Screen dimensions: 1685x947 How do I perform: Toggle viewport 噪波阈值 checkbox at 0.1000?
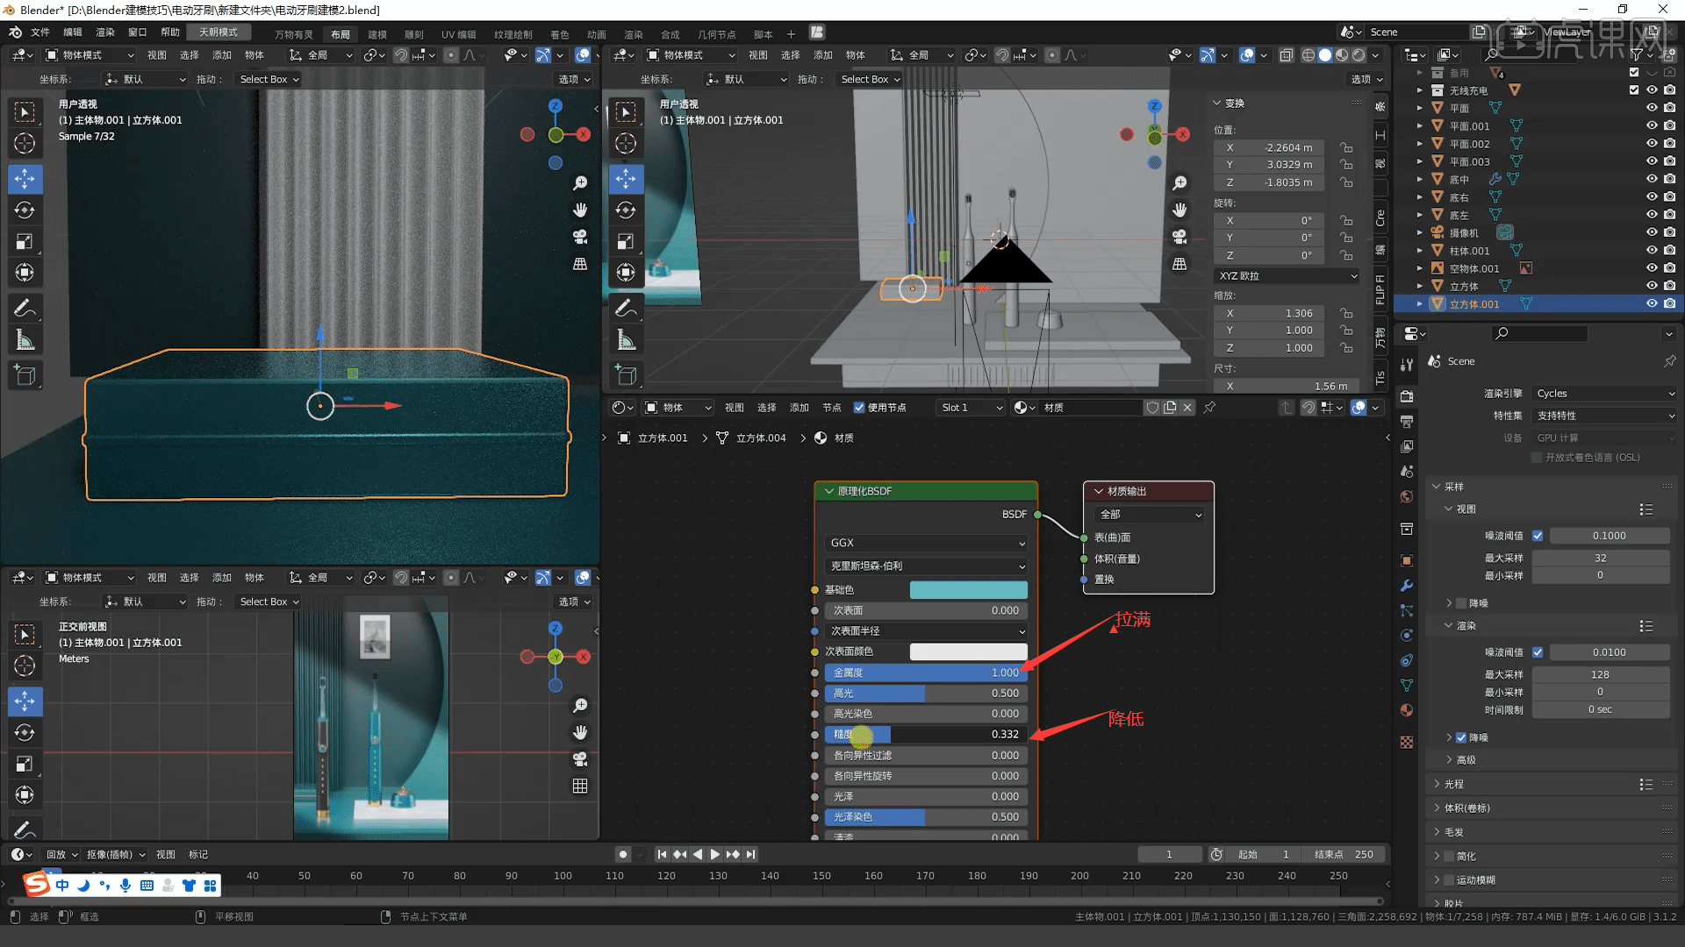(x=1538, y=536)
